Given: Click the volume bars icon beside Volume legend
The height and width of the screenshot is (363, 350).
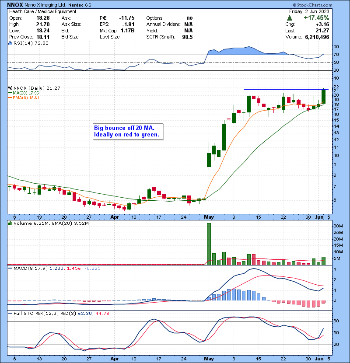Looking at the screenshot, I should point(10,223).
